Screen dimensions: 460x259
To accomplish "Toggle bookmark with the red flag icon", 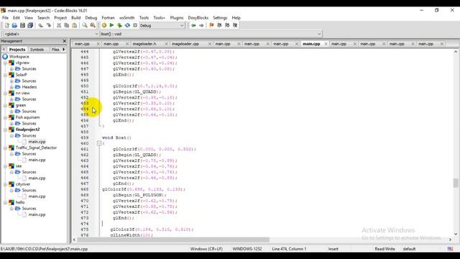I will [x=211, y=26].
